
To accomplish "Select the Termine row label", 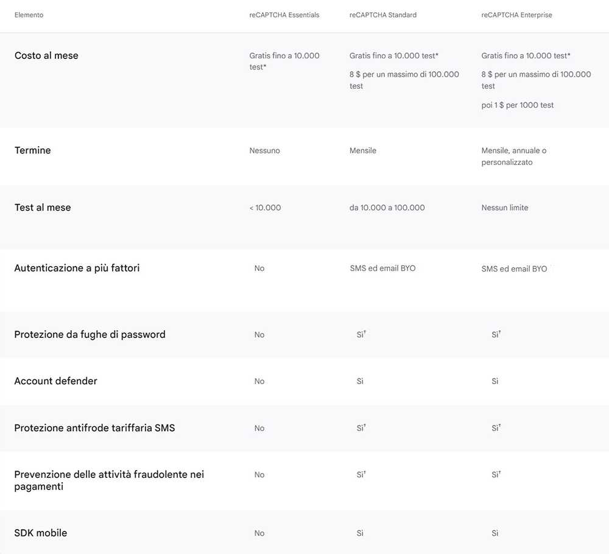I will tap(33, 150).
